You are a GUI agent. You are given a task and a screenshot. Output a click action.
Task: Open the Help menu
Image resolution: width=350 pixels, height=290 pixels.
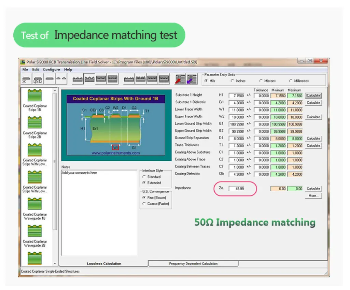coord(68,69)
